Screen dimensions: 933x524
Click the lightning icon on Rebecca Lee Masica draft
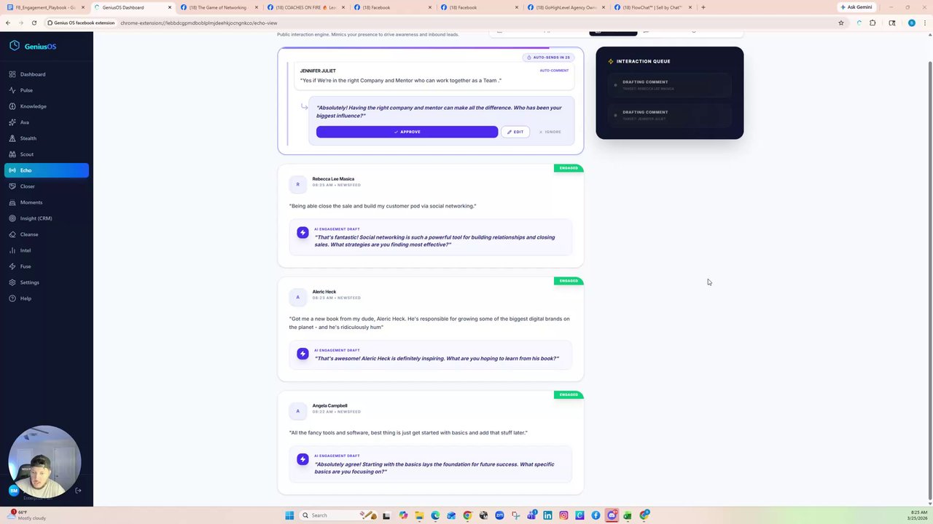[x=302, y=233]
